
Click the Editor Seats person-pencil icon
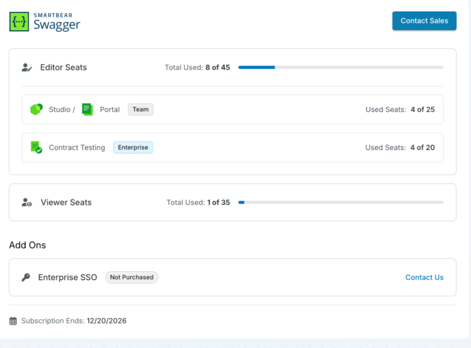[27, 67]
